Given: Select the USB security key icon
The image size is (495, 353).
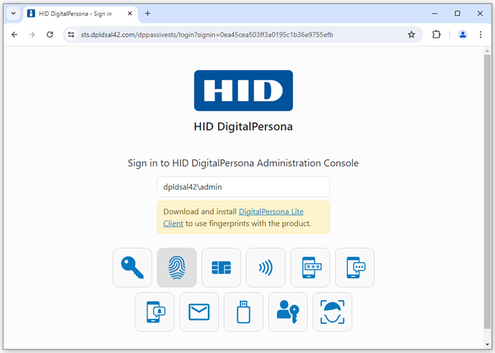Looking at the screenshot, I should [x=243, y=312].
